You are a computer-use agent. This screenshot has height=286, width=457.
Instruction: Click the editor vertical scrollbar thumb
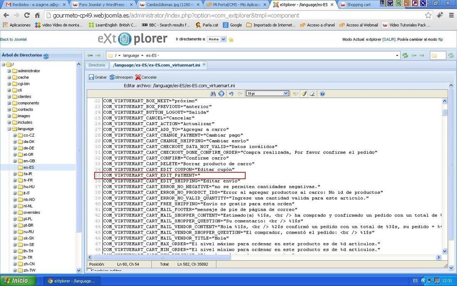(445, 113)
